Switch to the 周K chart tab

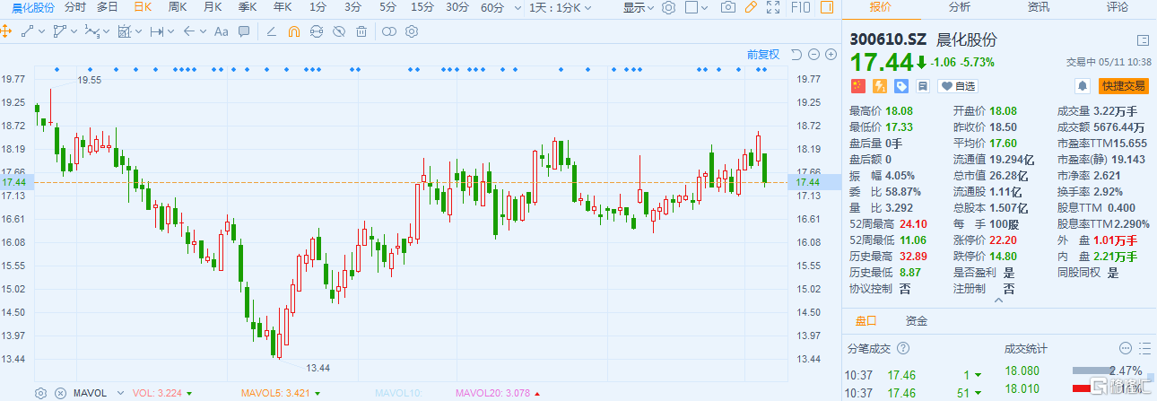(x=178, y=8)
